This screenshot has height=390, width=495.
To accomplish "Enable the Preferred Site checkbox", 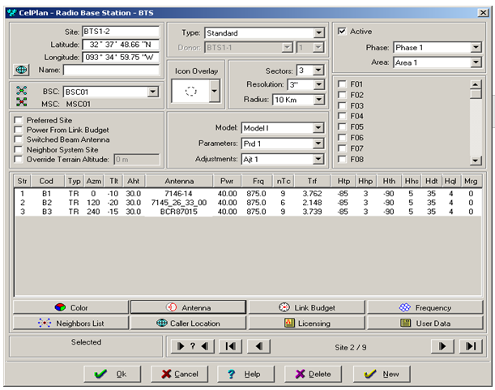I will tap(19, 118).
